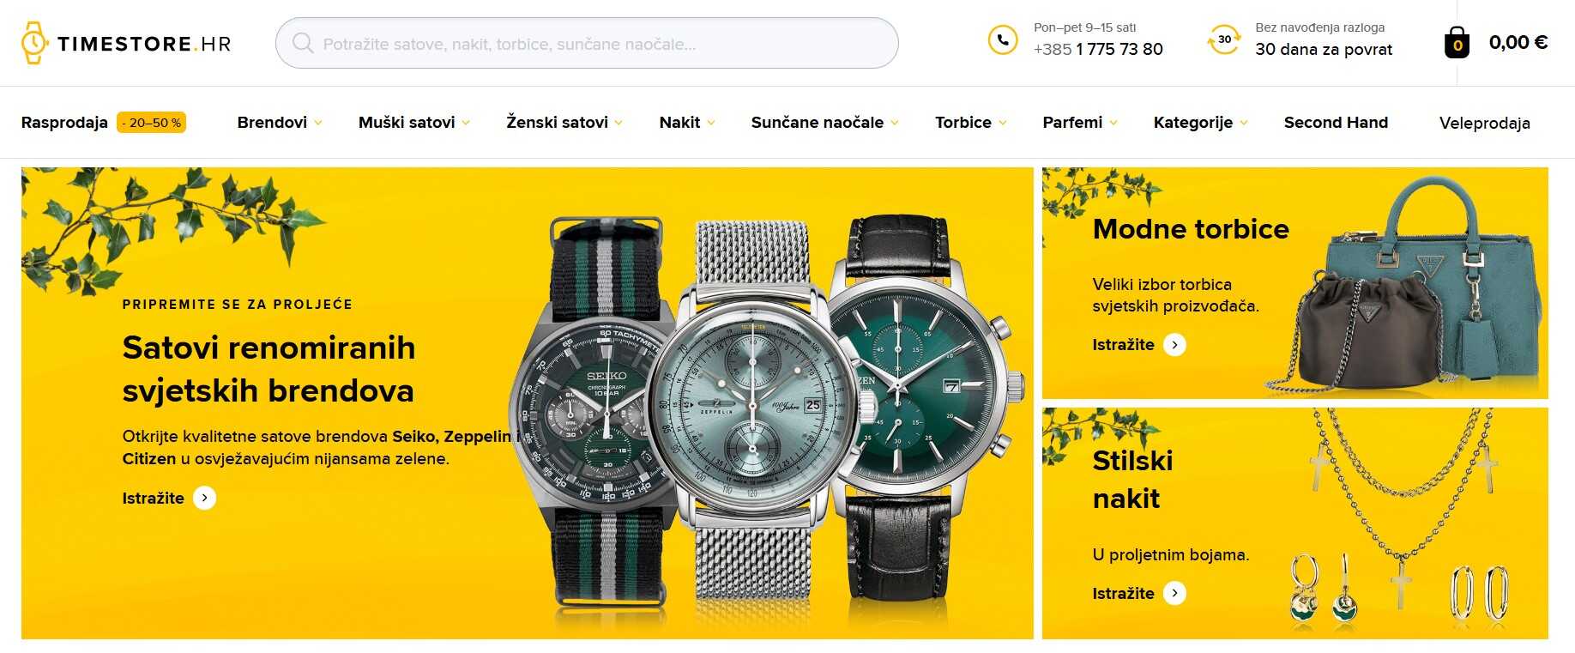Click the phone contact icon

pyautogui.click(x=1002, y=39)
